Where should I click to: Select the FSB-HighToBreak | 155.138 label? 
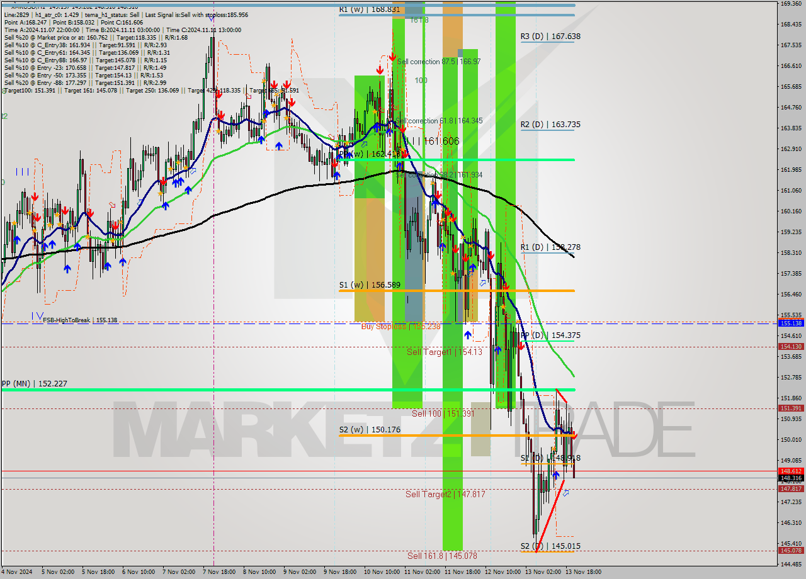point(80,320)
